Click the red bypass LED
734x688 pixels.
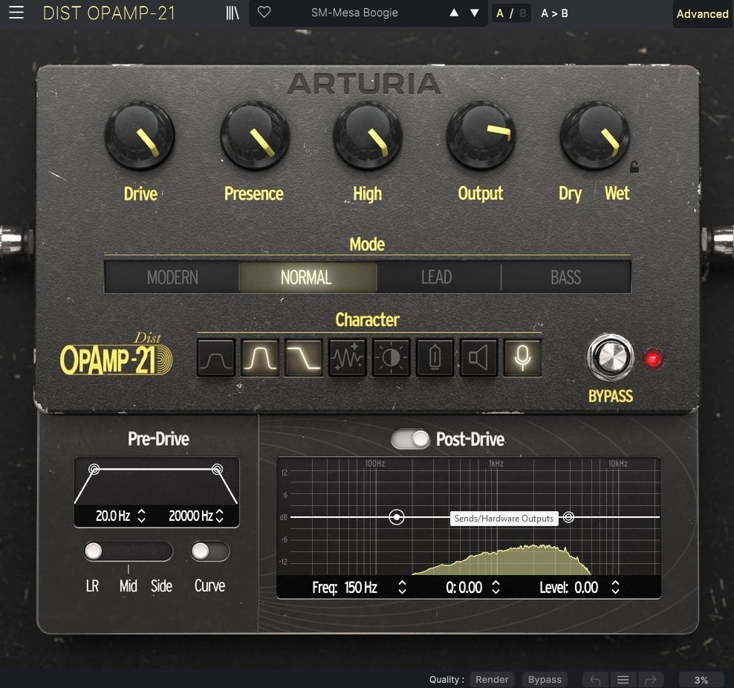[654, 359]
